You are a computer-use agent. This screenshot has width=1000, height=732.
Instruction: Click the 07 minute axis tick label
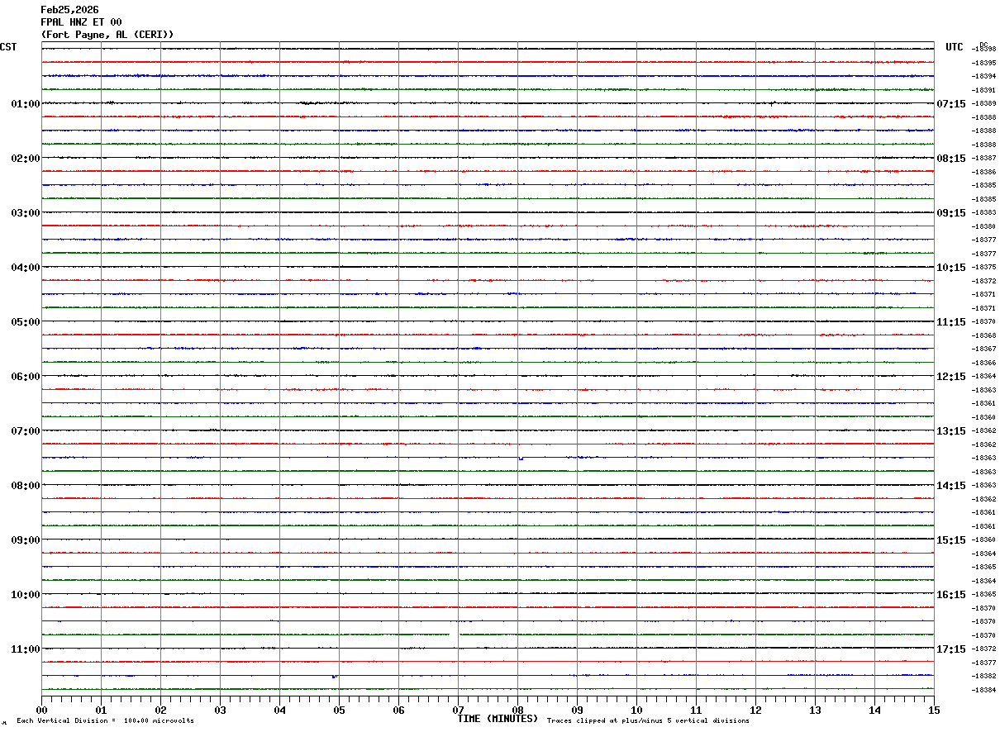pyautogui.click(x=458, y=710)
